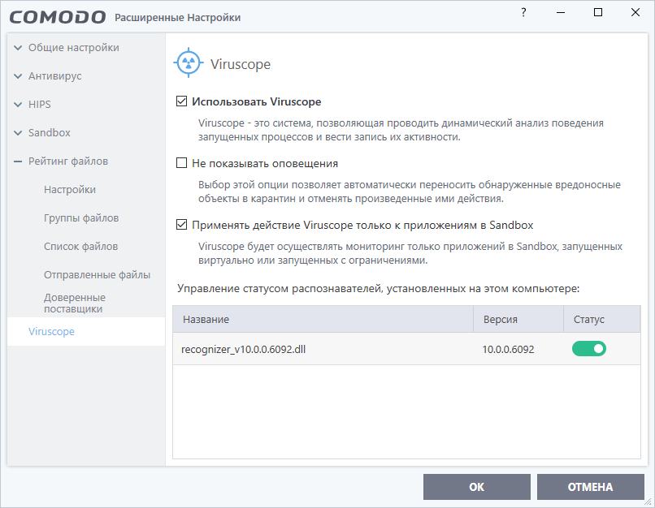655x508 pixels.
Task: Collapse the Рейтинг файлов section
Action: pyautogui.click(x=18, y=161)
